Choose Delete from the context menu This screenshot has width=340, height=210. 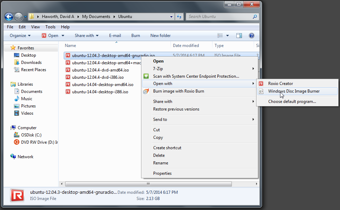pyautogui.click(x=200, y=155)
